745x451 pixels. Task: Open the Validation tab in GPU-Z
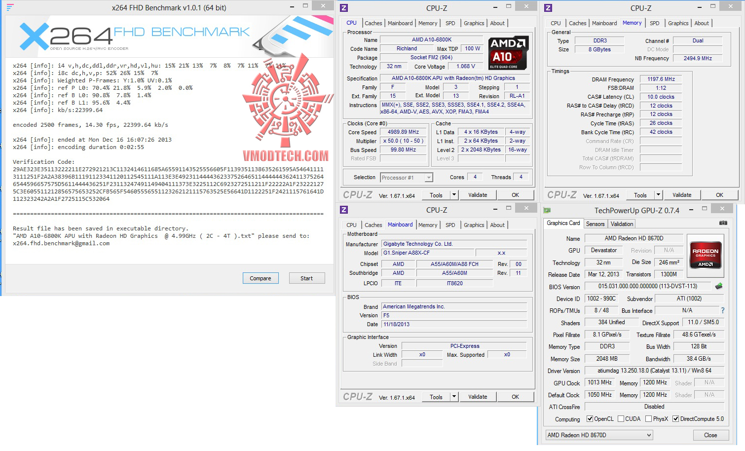[x=622, y=224]
